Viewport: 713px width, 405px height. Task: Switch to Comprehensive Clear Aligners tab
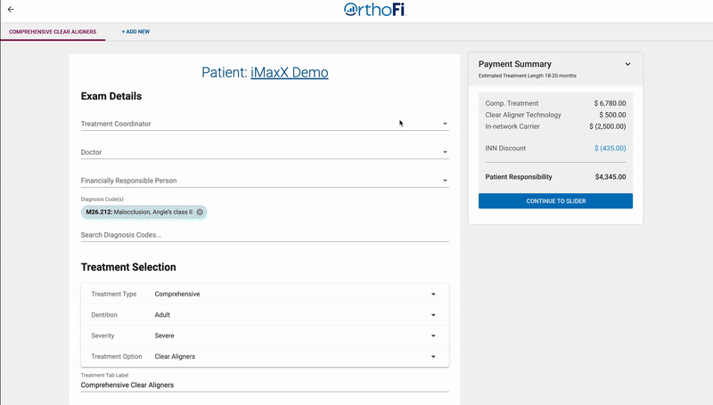[53, 32]
